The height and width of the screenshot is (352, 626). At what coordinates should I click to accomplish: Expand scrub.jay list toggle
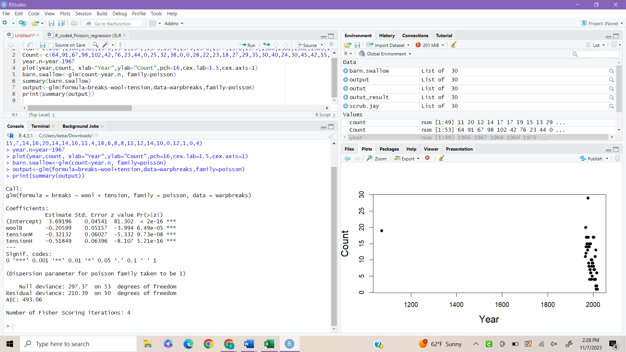346,106
